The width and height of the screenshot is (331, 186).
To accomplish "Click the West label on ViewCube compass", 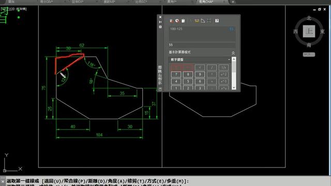I will pos(295,32).
